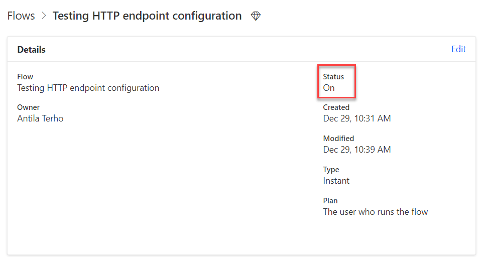Image resolution: width=482 pixels, height=257 pixels.
Task: Click the breadcrumb chevron separator arrow
Action: [x=44, y=16]
